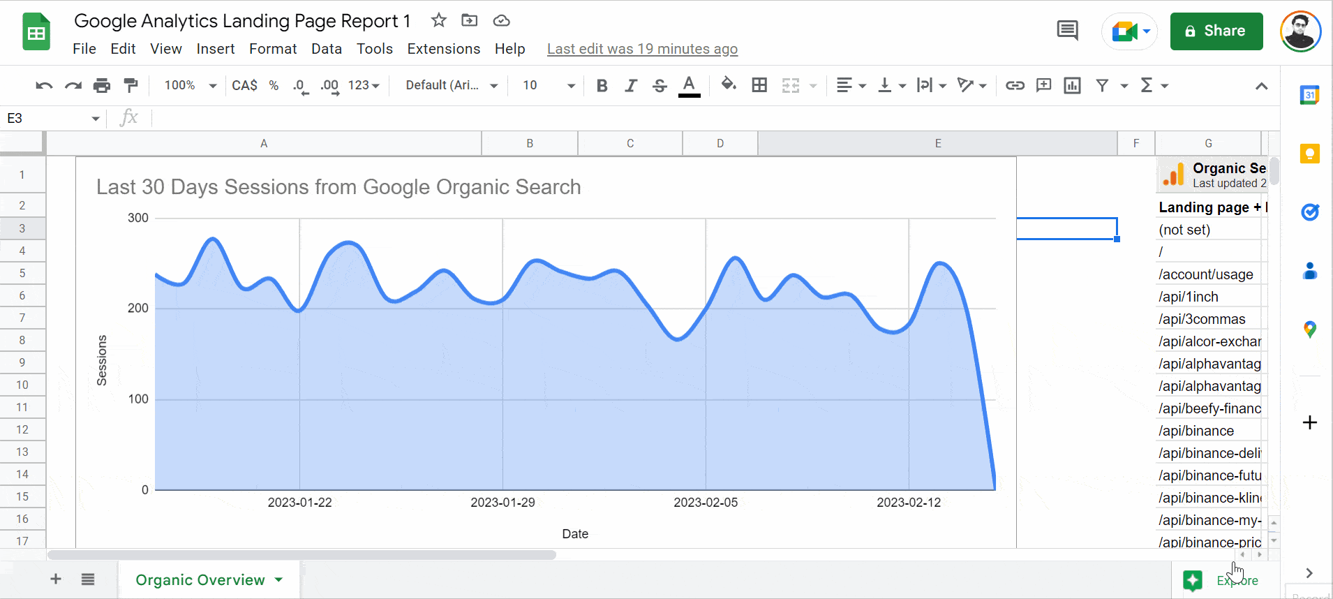1333x599 pixels.
Task: Toggle italic formatting
Action: coord(631,85)
